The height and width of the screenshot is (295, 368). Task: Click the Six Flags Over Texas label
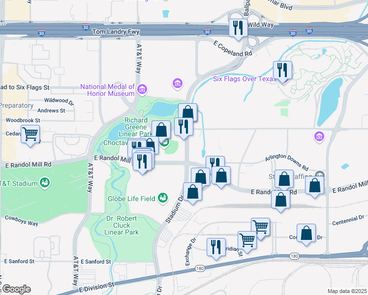click(245, 79)
